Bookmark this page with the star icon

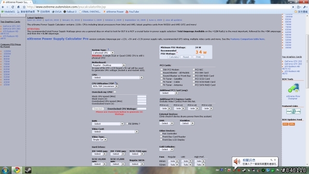pos(24,7)
